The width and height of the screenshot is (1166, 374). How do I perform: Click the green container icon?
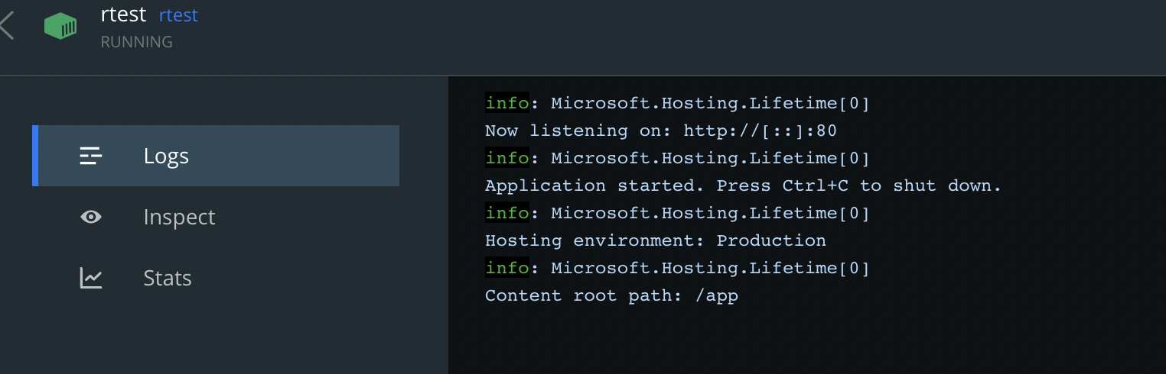click(60, 26)
